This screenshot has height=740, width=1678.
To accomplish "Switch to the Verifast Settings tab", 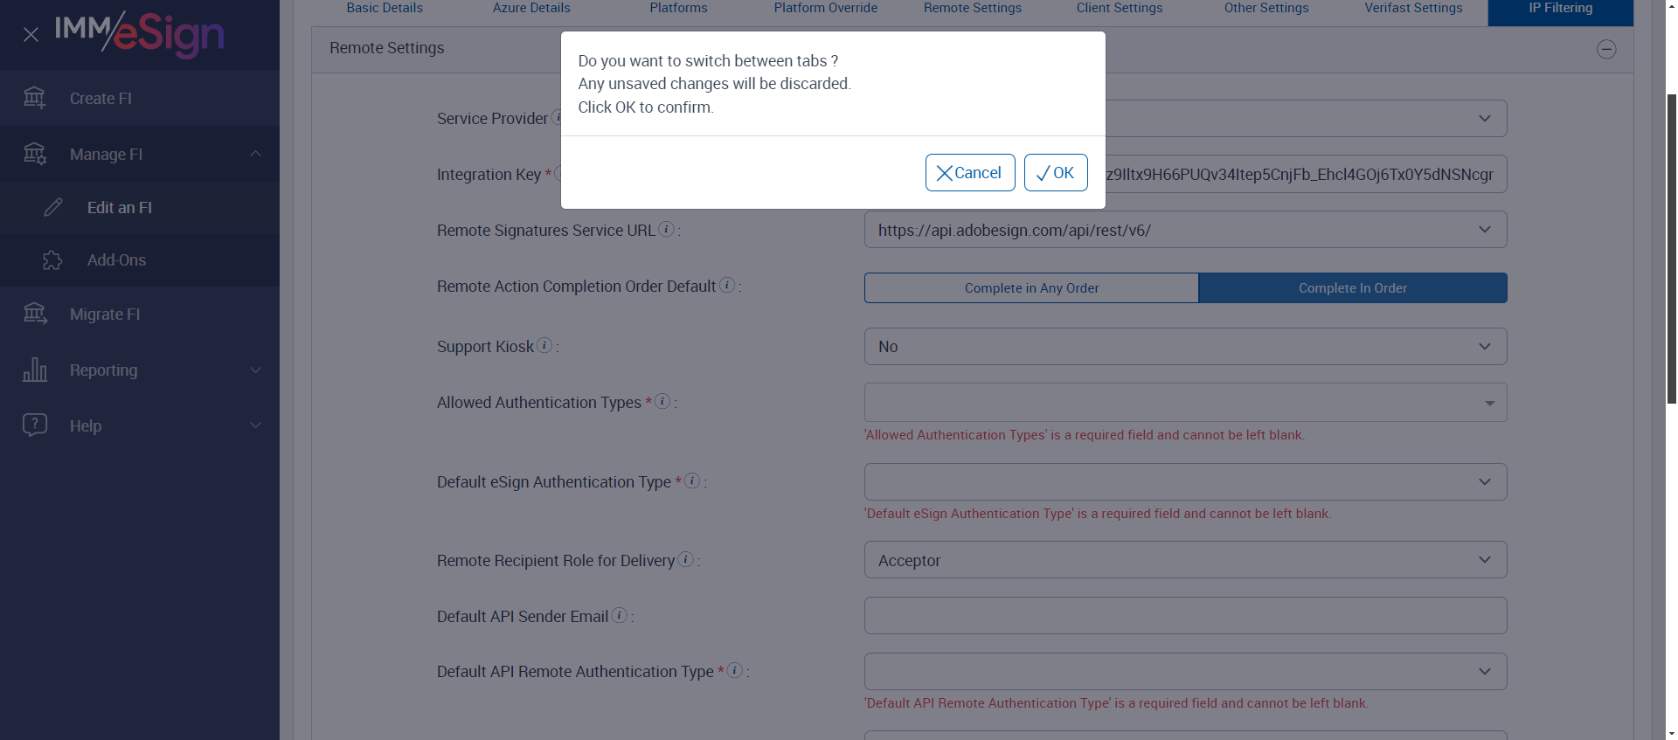I will (1413, 9).
